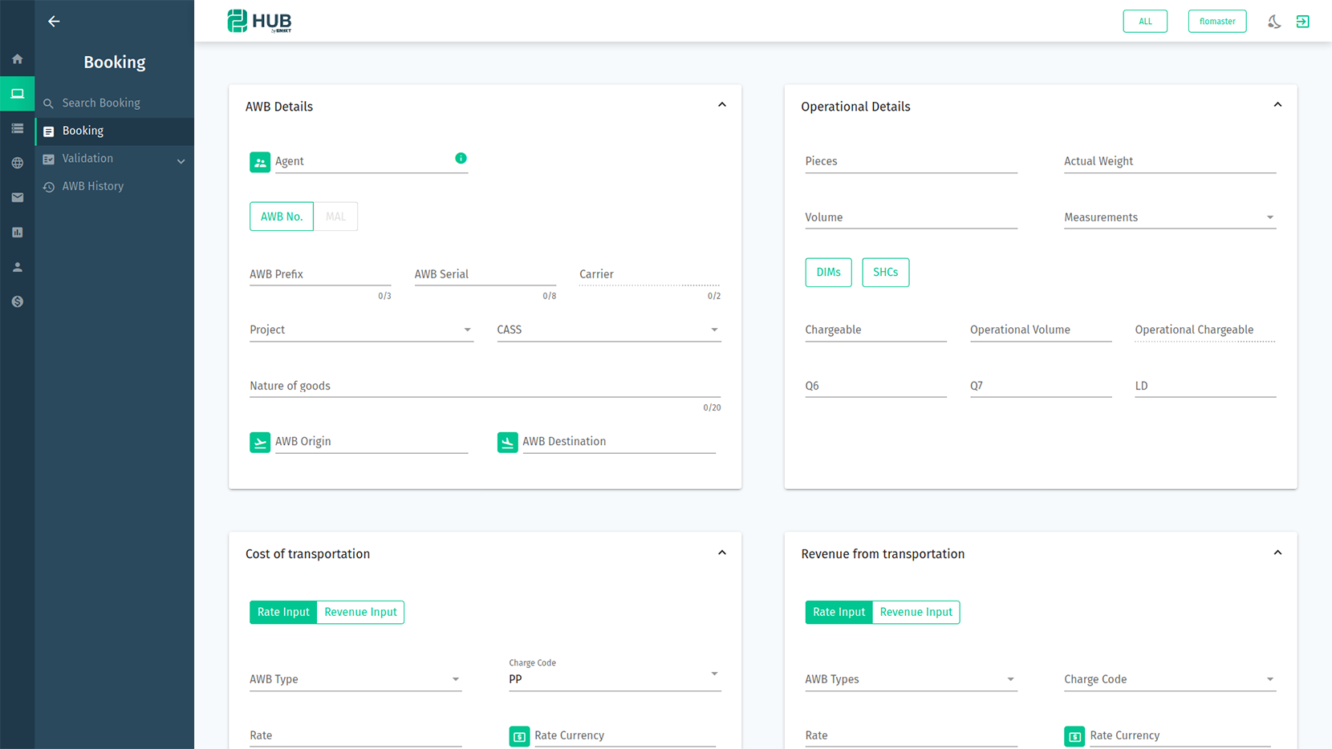Open the SHCs dialog

(885, 272)
